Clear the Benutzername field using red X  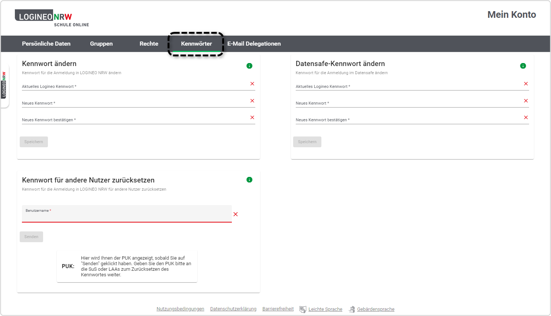coord(236,214)
